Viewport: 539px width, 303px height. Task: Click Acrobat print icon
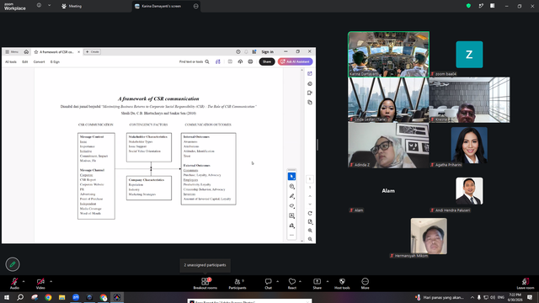click(x=251, y=61)
